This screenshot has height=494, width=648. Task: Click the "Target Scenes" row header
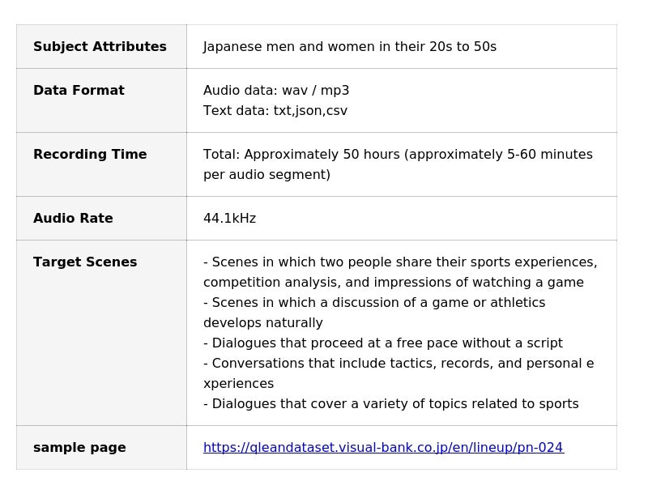tap(85, 262)
